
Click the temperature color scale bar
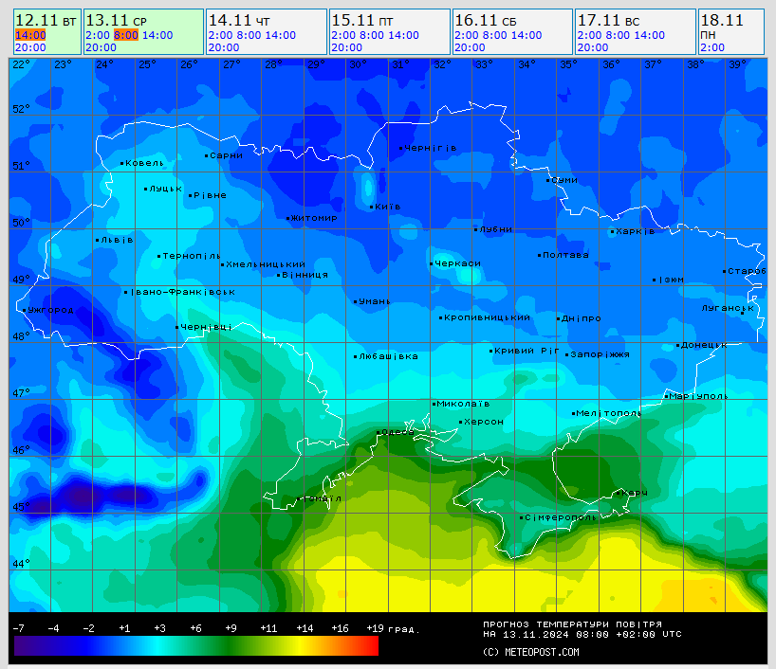(x=196, y=645)
